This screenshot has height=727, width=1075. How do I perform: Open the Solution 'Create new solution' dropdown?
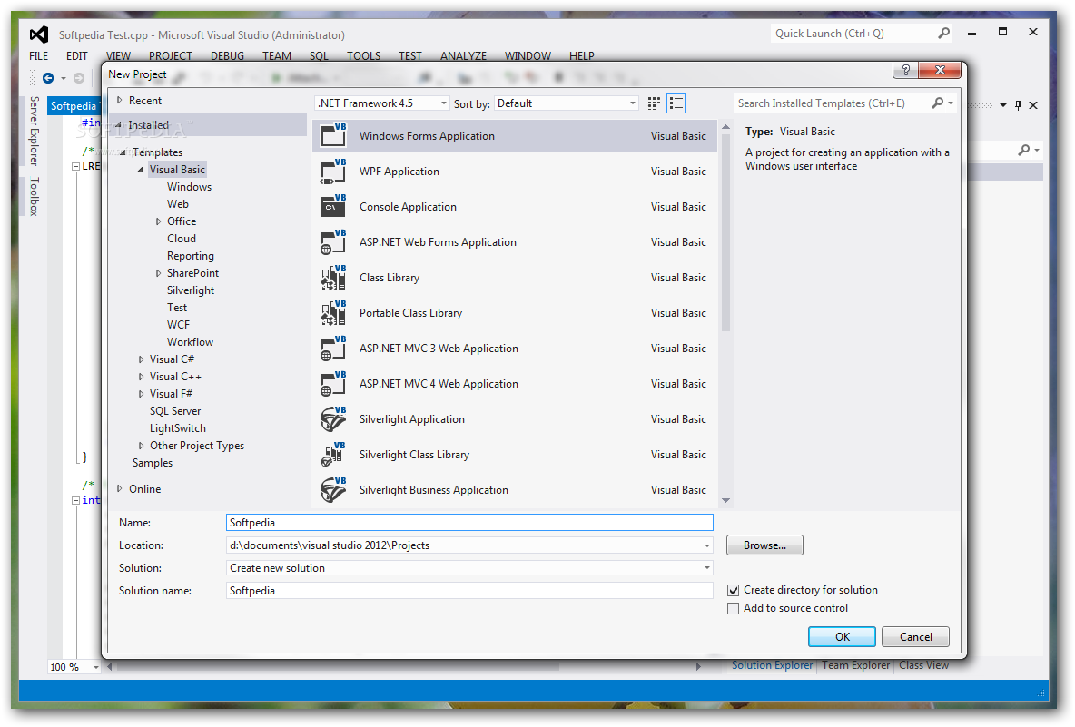(707, 568)
